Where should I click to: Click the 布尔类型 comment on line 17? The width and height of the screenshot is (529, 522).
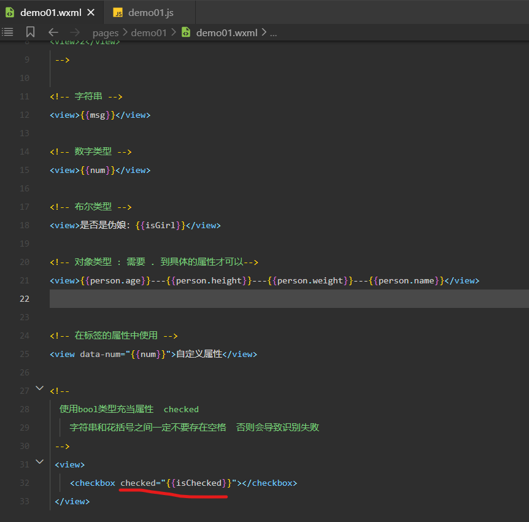pyautogui.click(x=93, y=207)
